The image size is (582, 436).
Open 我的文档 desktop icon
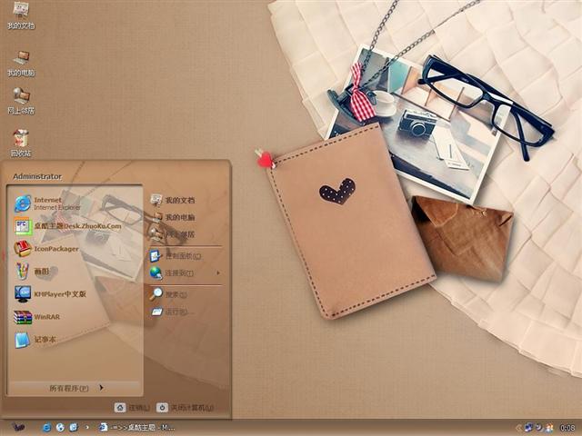(x=20, y=15)
